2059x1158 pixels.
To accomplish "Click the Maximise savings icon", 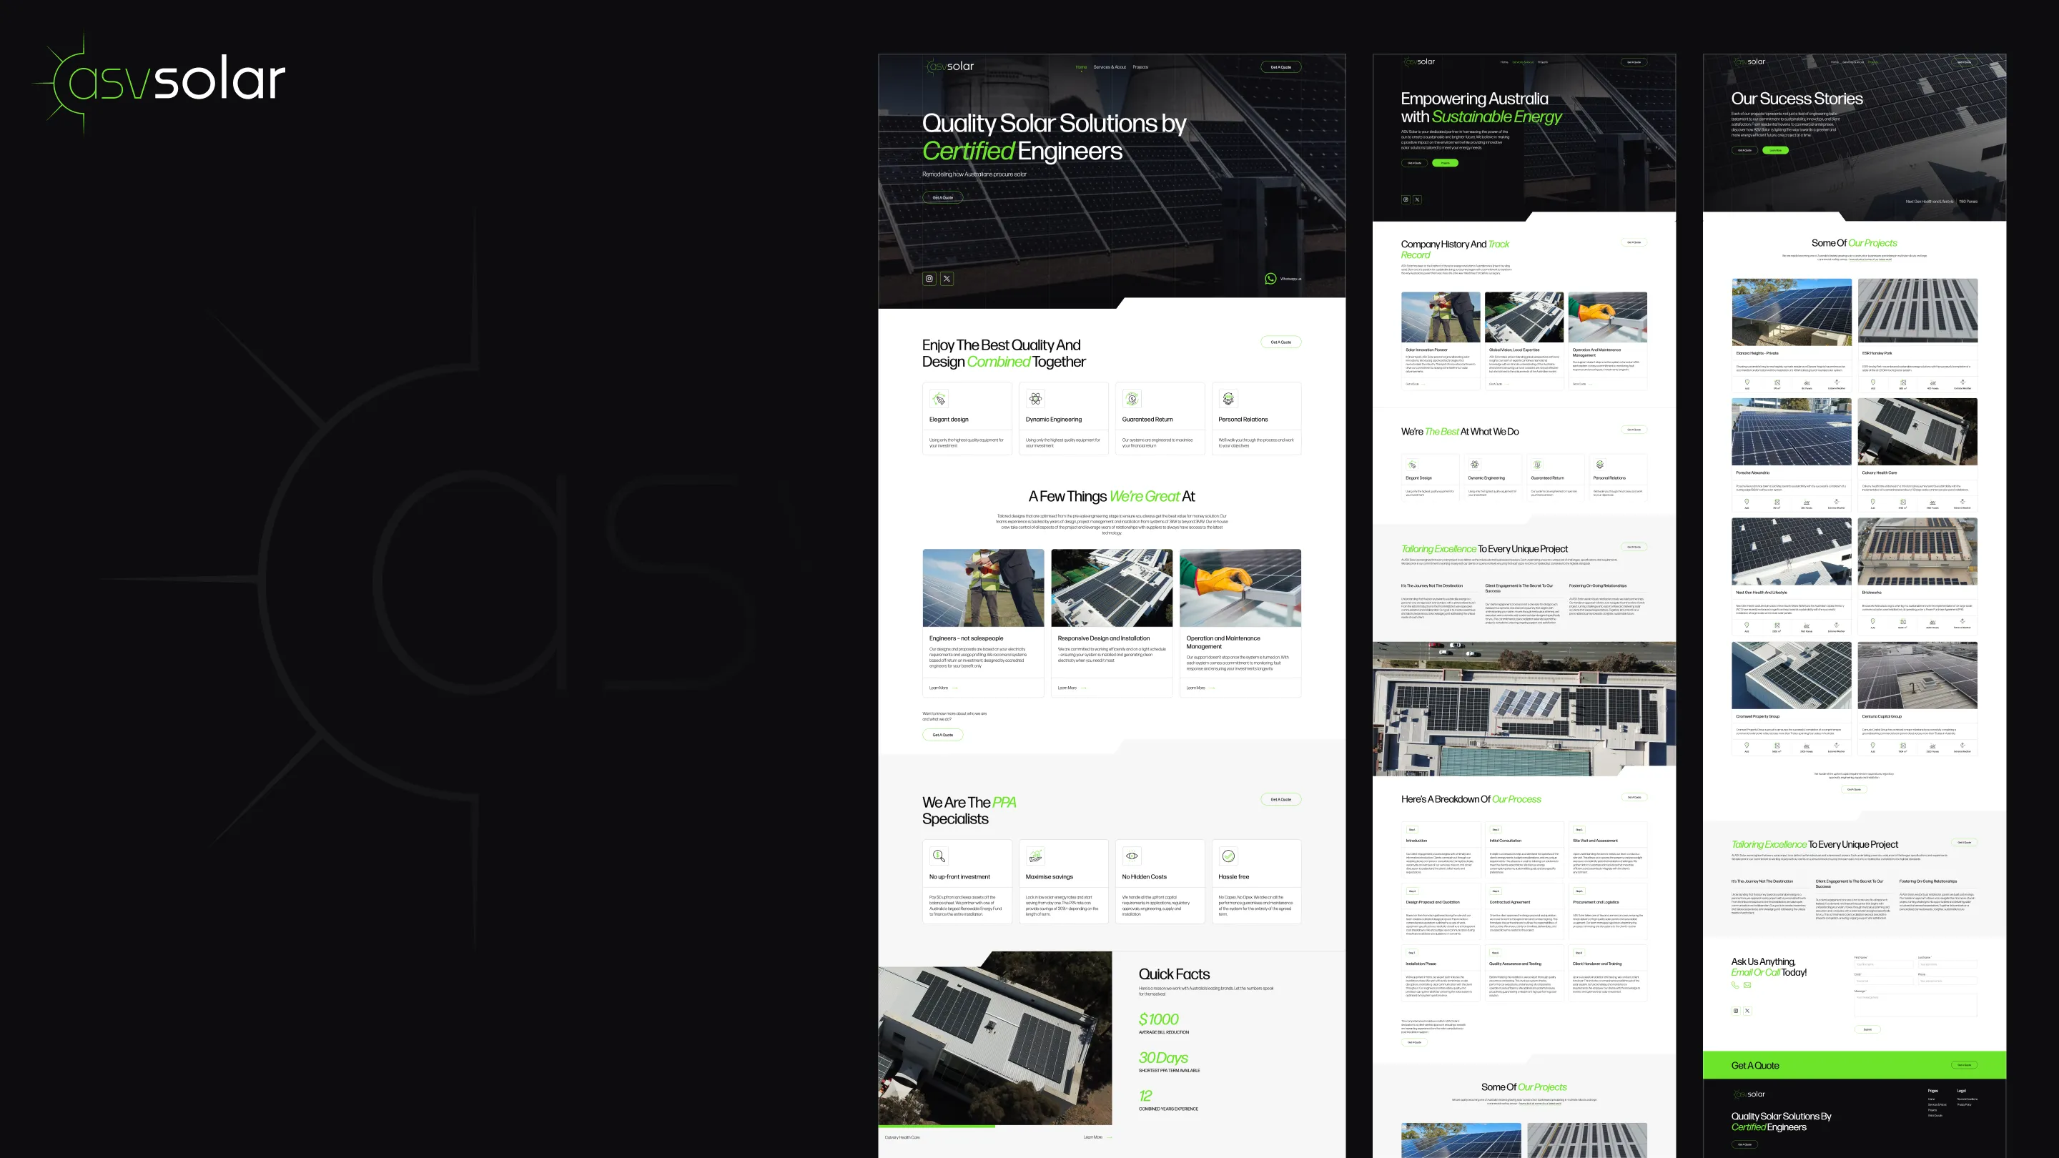I will click(1036, 856).
